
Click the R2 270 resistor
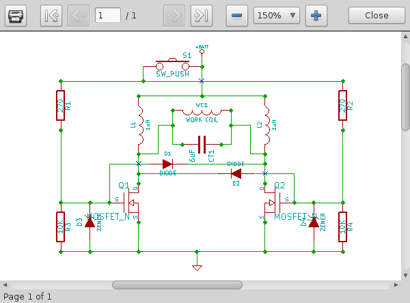coord(343,106)
